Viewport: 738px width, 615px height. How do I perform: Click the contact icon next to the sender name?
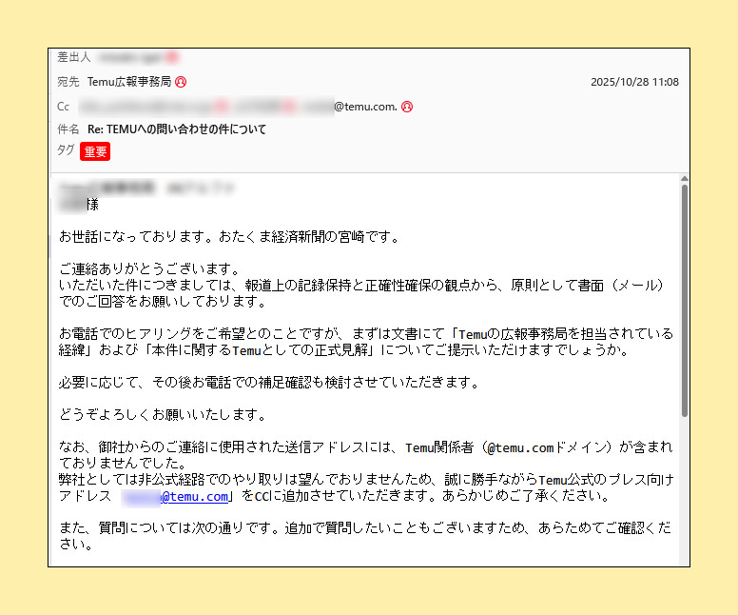click(172, 58)
